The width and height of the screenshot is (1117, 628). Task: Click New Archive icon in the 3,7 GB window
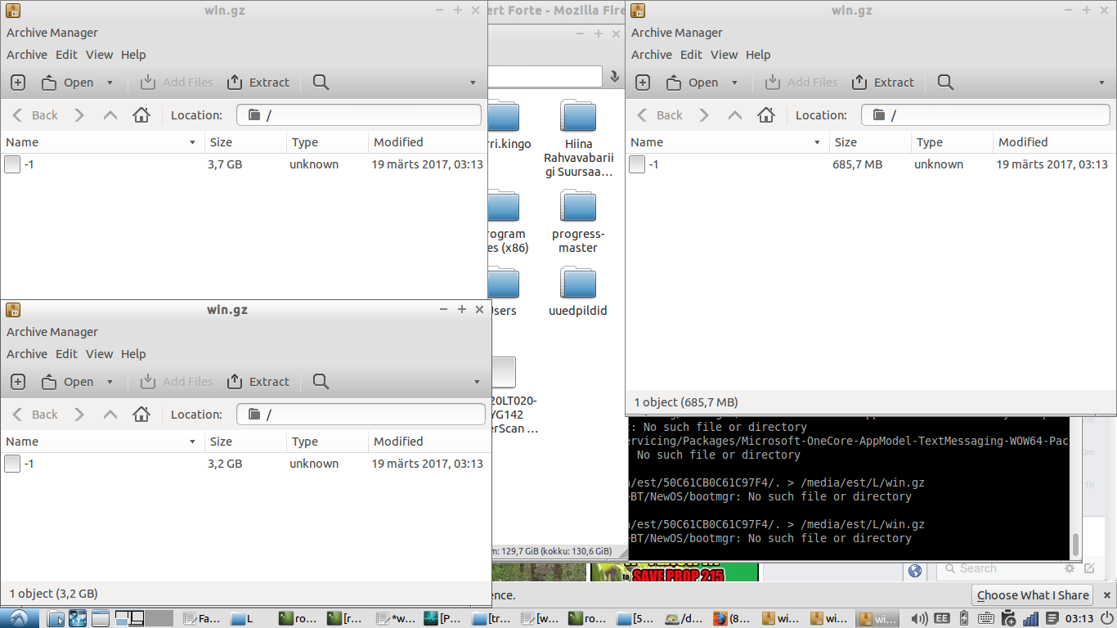[x=18, y=83]
